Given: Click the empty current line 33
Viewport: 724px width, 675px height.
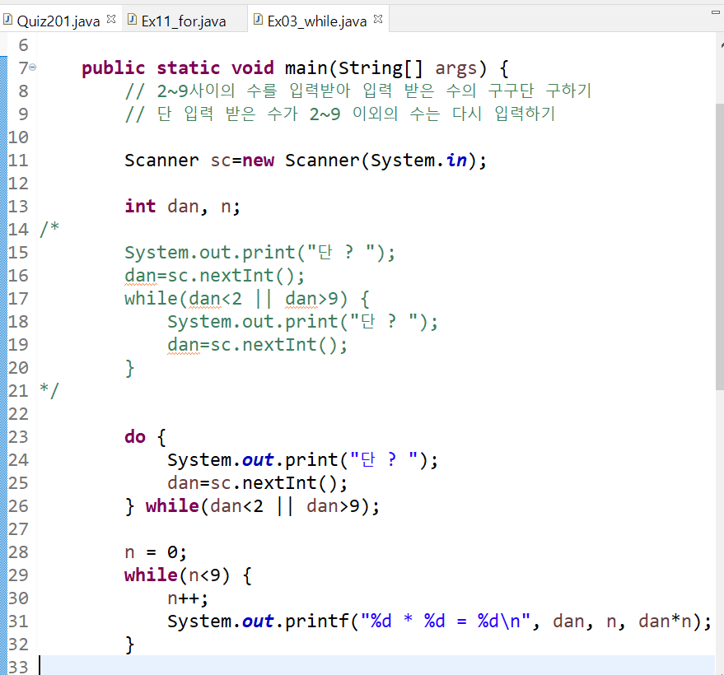Looking at the screenshot, I should [376, 666].
